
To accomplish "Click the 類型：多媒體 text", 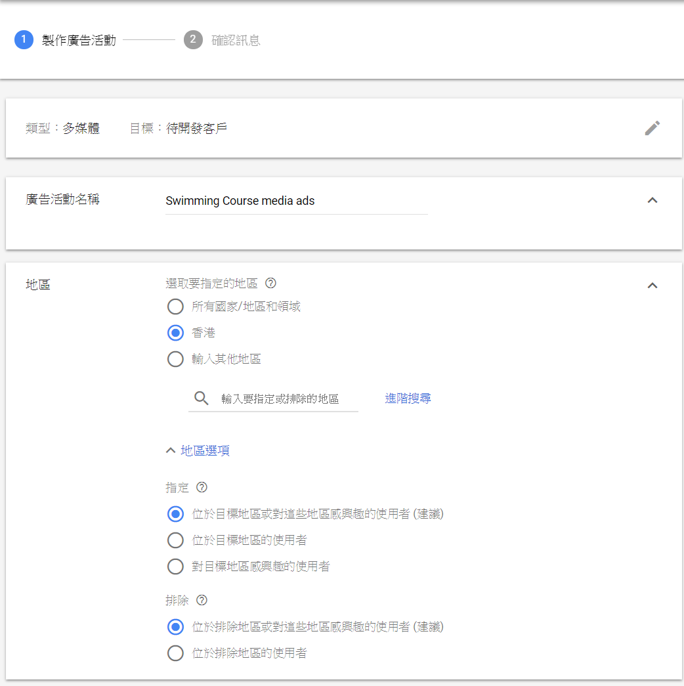I will point(62,129).
